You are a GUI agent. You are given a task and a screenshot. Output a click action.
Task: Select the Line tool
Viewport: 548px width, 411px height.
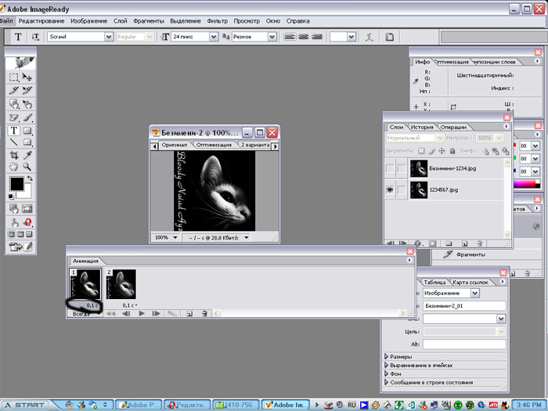[13, 142]
